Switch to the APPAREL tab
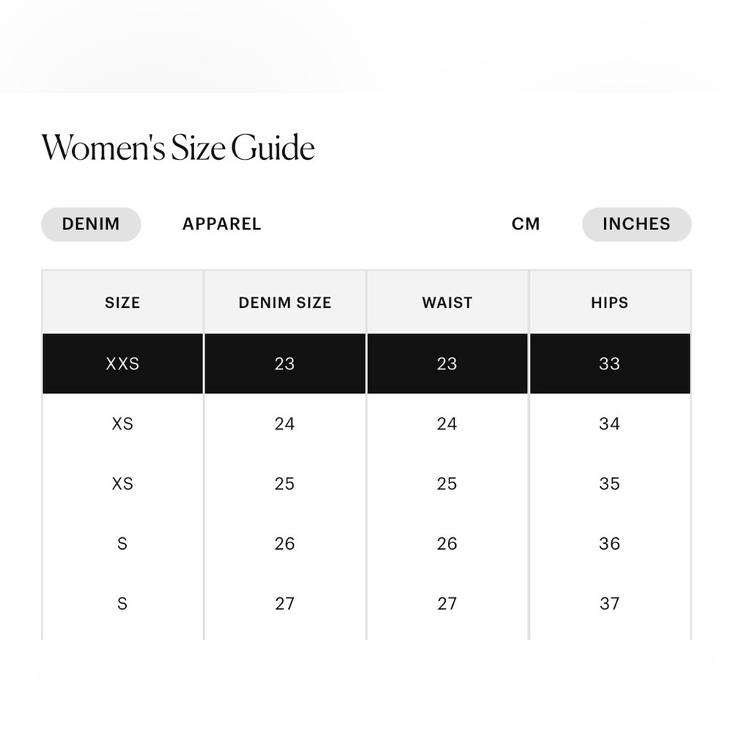Image resolution: width=733 pixels, height=733 pixels. [x=221, y=224]
